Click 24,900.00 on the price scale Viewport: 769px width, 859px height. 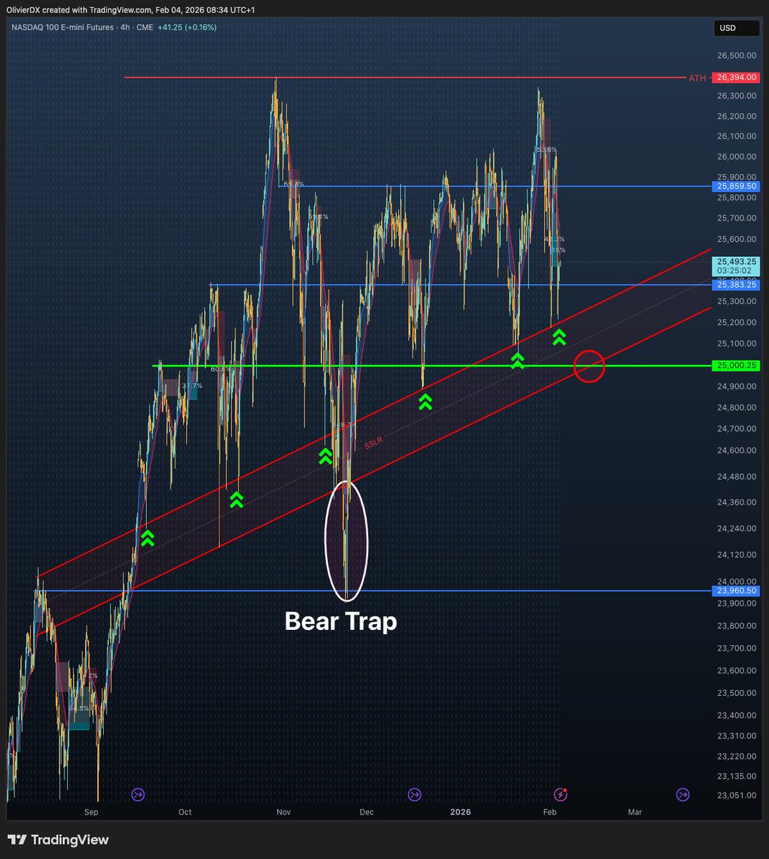point(737,387)
